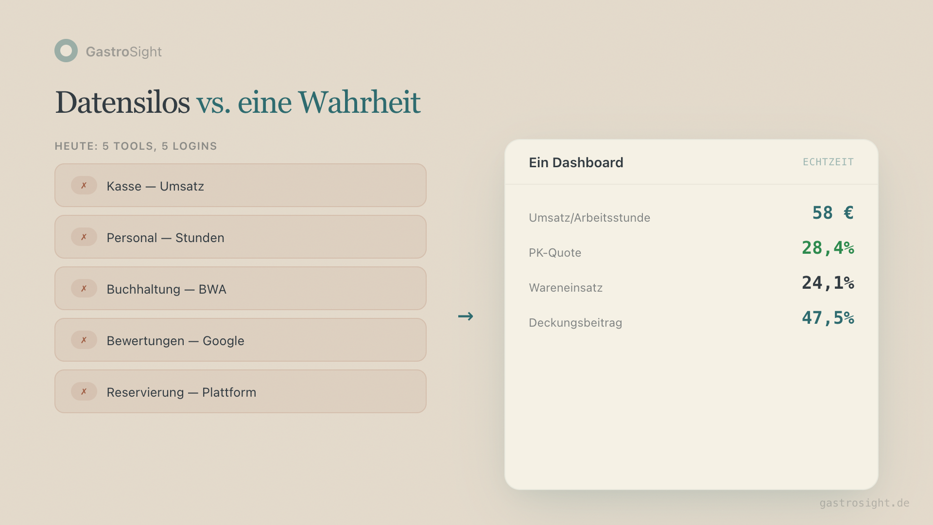Click the HEUTE: 5 TOOLS, 5 LOGINS caption
The height and width of the screenshot is (525, 933).
136,146
